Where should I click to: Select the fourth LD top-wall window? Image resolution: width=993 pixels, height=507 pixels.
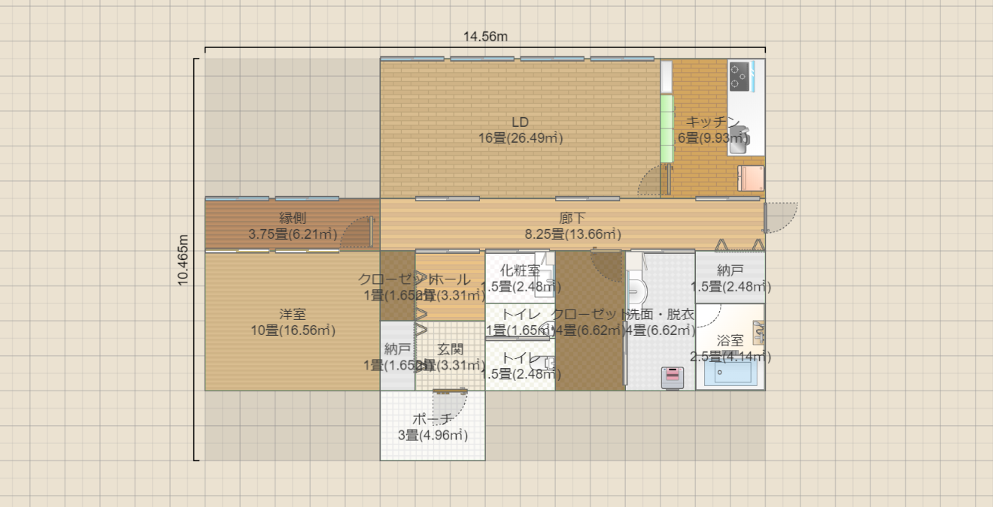click(622, 59)
